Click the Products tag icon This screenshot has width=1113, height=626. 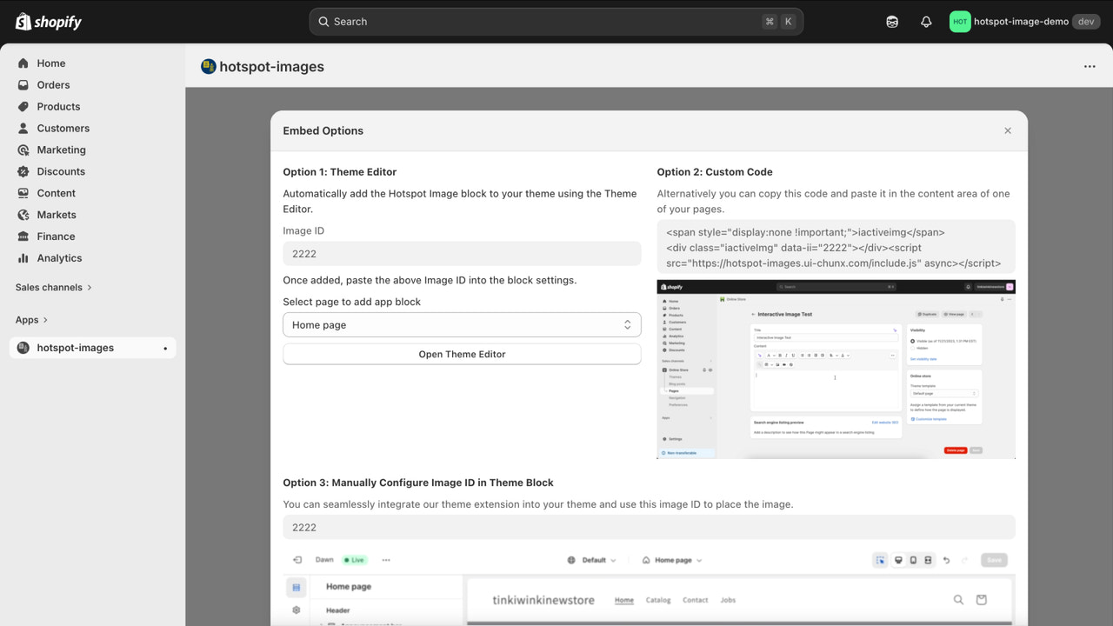(23, 107)
